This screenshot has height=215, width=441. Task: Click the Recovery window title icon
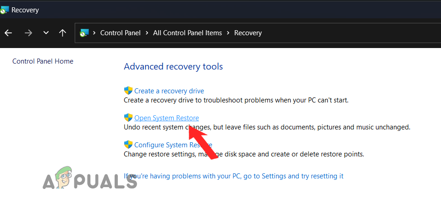[x=4, y=10]
